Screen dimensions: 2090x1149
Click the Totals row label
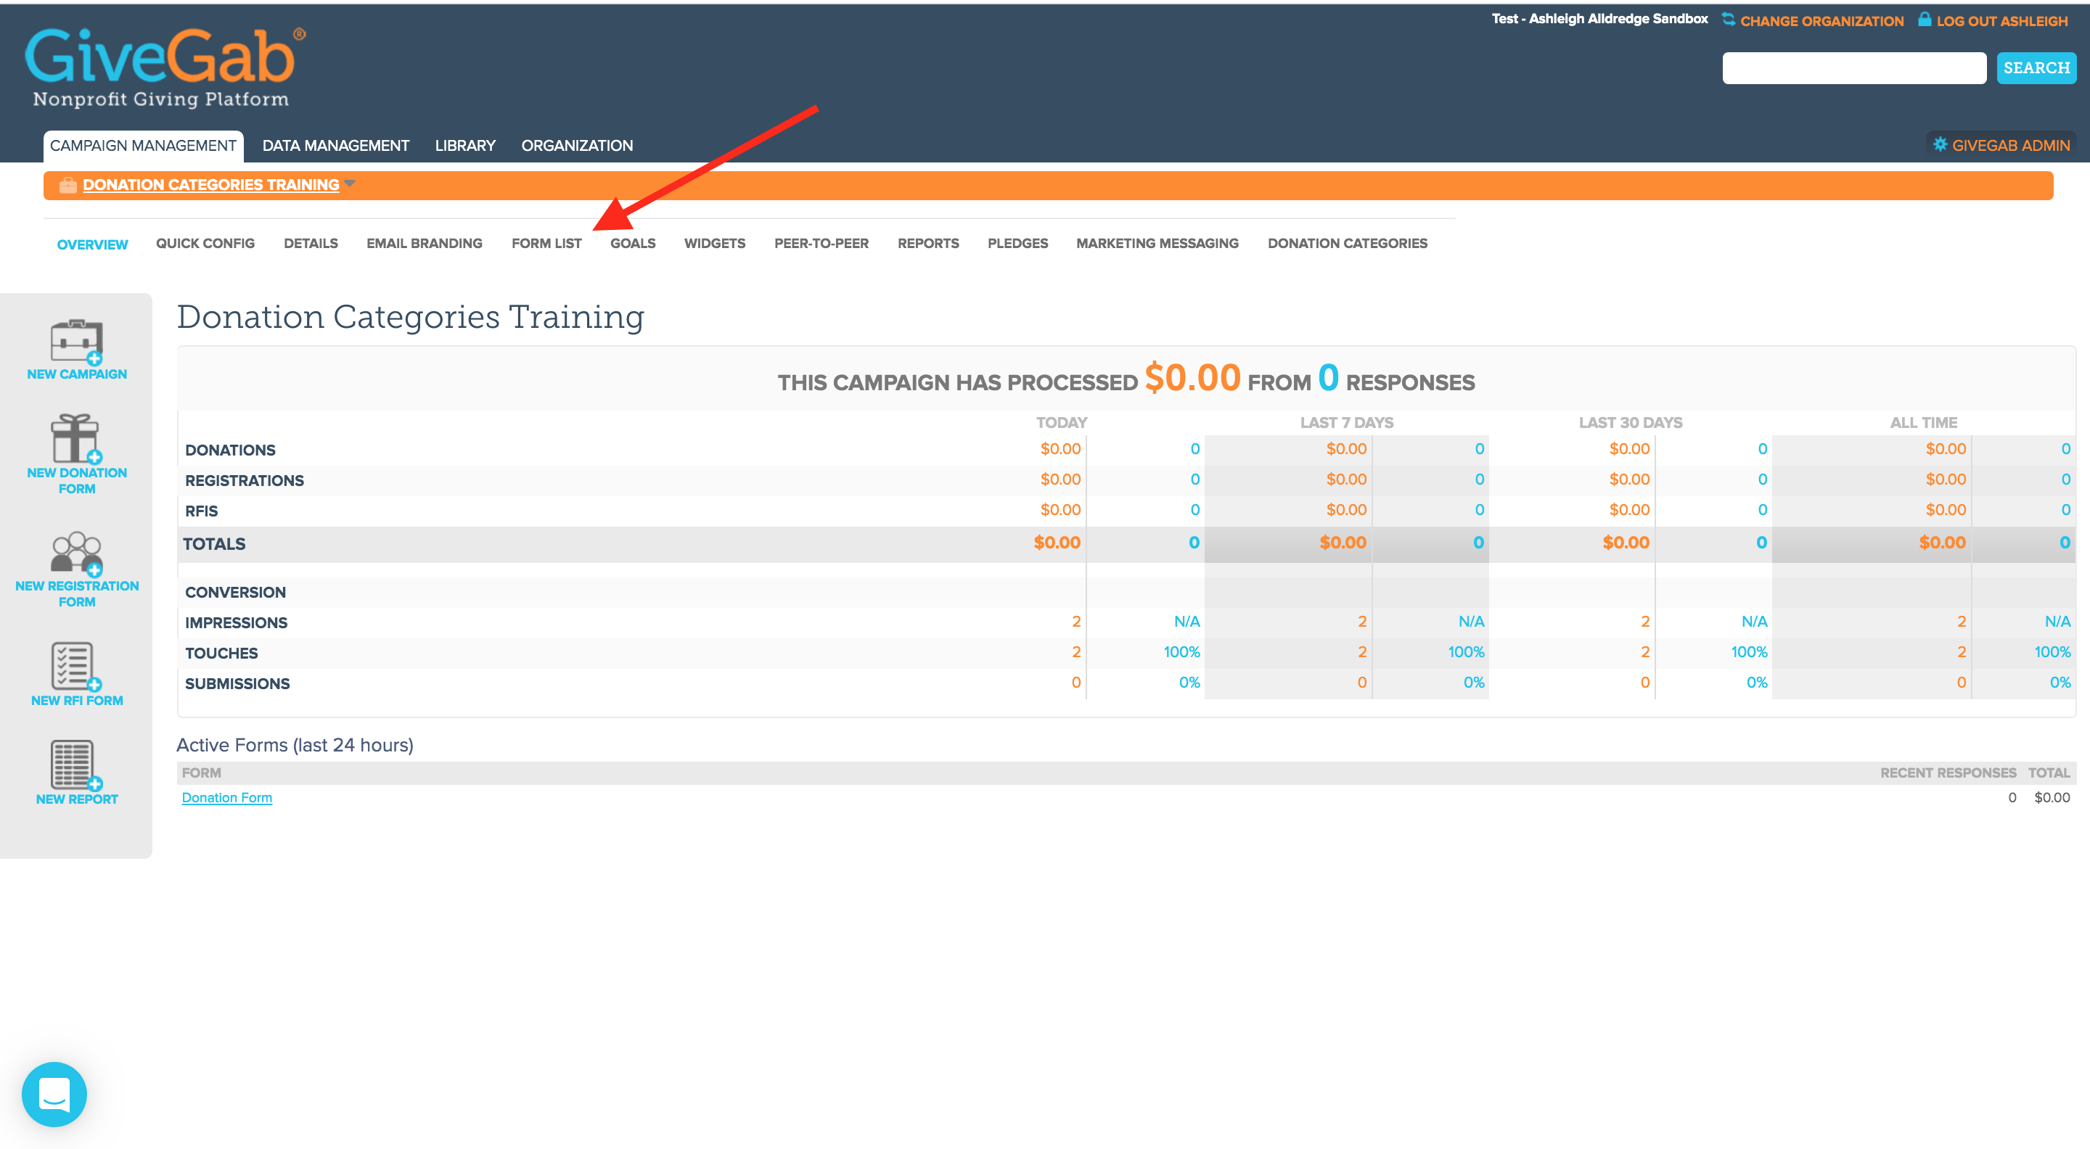coord(214,544)
